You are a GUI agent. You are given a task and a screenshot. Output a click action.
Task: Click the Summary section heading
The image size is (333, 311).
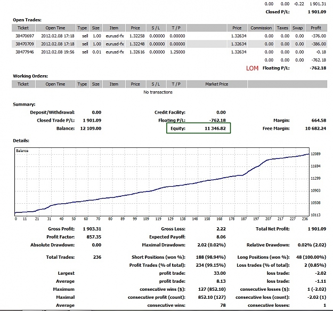(24, 105)
